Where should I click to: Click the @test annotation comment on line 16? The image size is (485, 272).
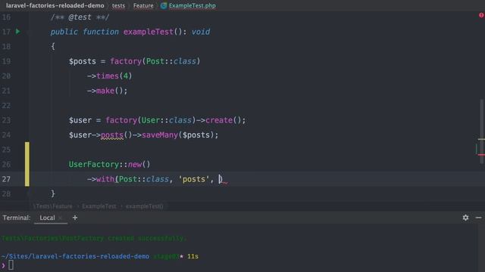[x=80, y=17]
